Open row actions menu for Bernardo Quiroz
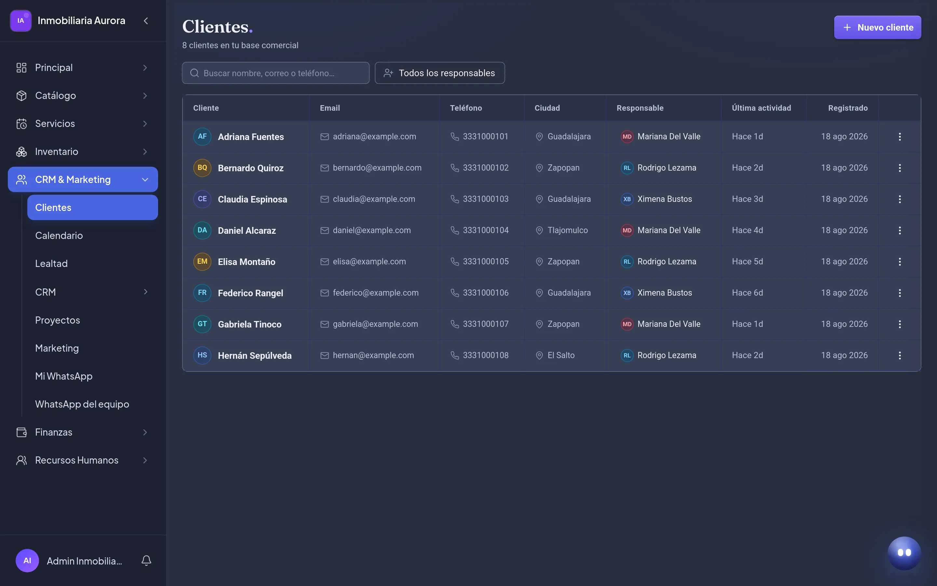937x586 pixels. [x=900, y=168]
